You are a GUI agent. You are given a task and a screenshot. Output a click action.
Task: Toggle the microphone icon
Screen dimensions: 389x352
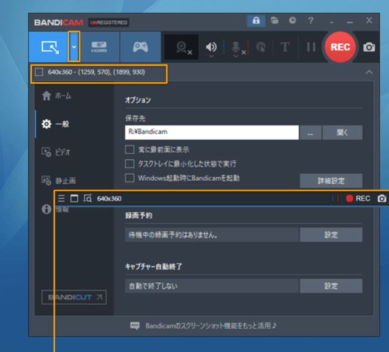pos(235,47)
